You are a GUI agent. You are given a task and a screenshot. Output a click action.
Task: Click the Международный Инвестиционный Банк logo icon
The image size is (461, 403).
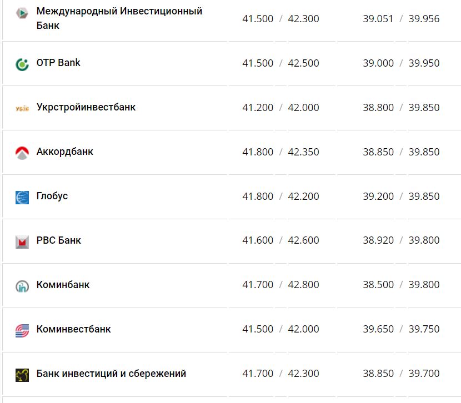click(22, 12)
